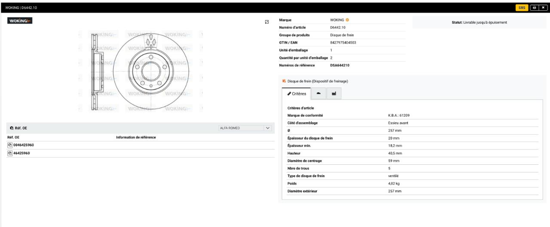
Task: Click the yellow SRS button
Action: [522, 7]
